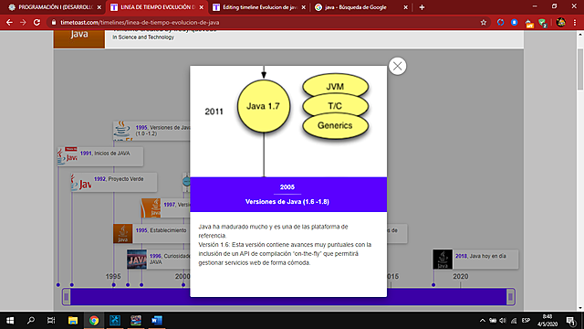Open Windows taskbar search
Image resolution: width=584 pixels, height=329 pixels.
pos(31,321)
